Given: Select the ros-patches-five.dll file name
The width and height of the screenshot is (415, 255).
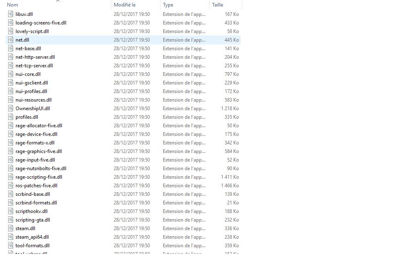Looking at the screenshot, I should [36, 186].
